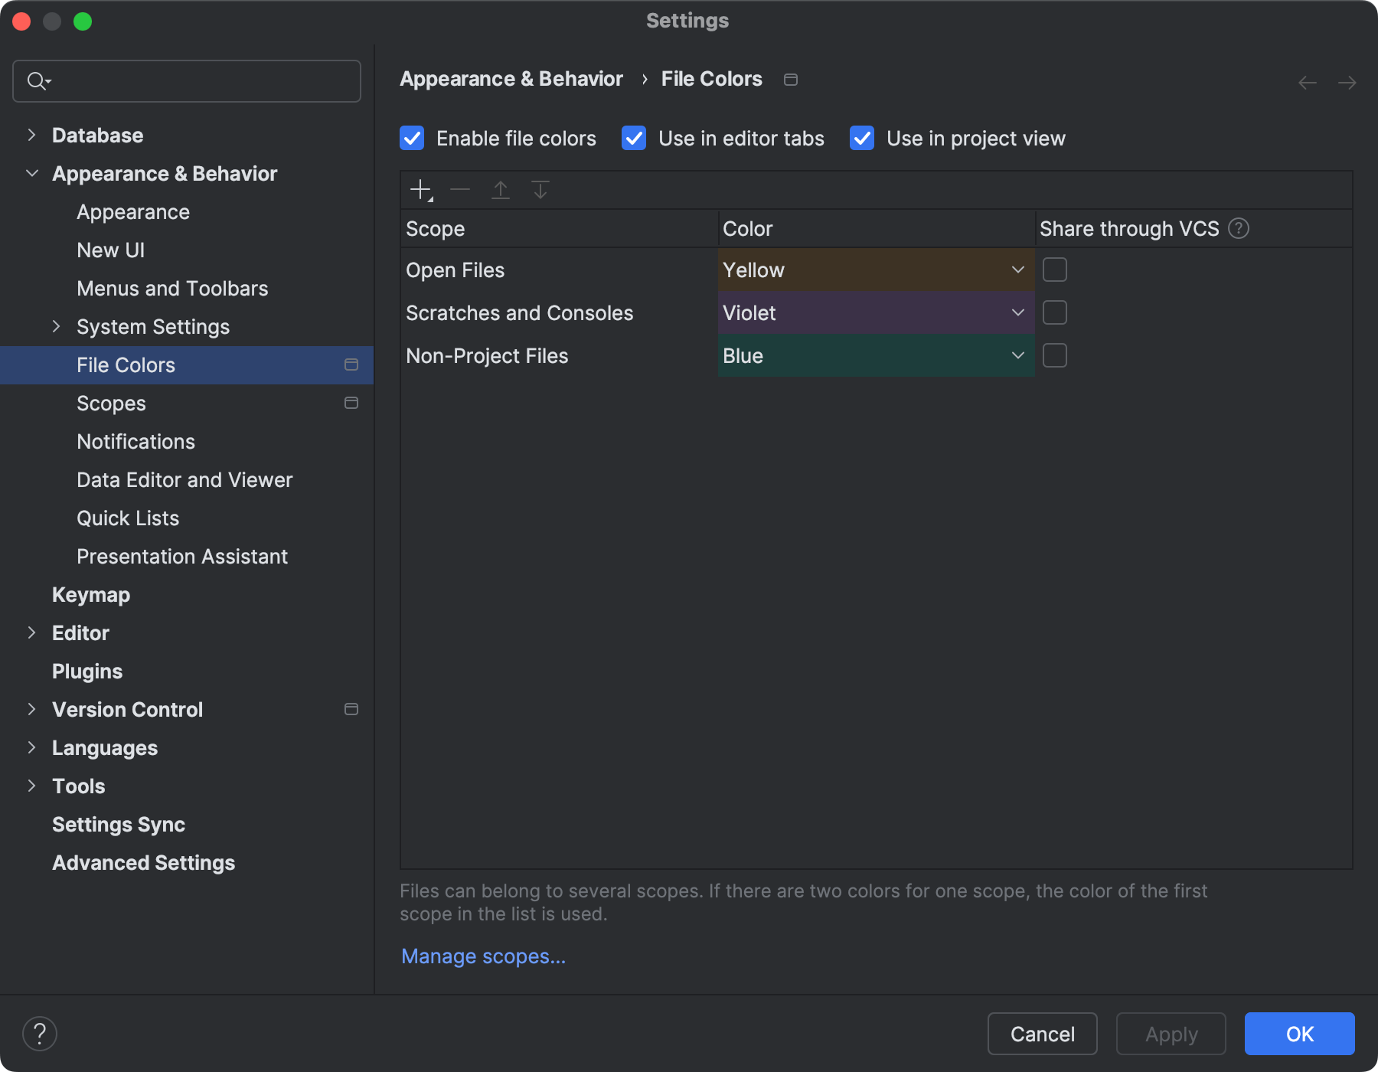The height and width of the screenshot is (1072, 1378).
Task: Click the Cancel button
Action: (1042, 1034)
